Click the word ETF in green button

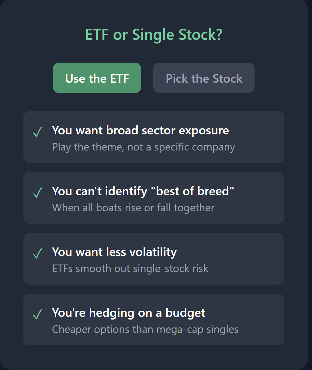[120, 78]
